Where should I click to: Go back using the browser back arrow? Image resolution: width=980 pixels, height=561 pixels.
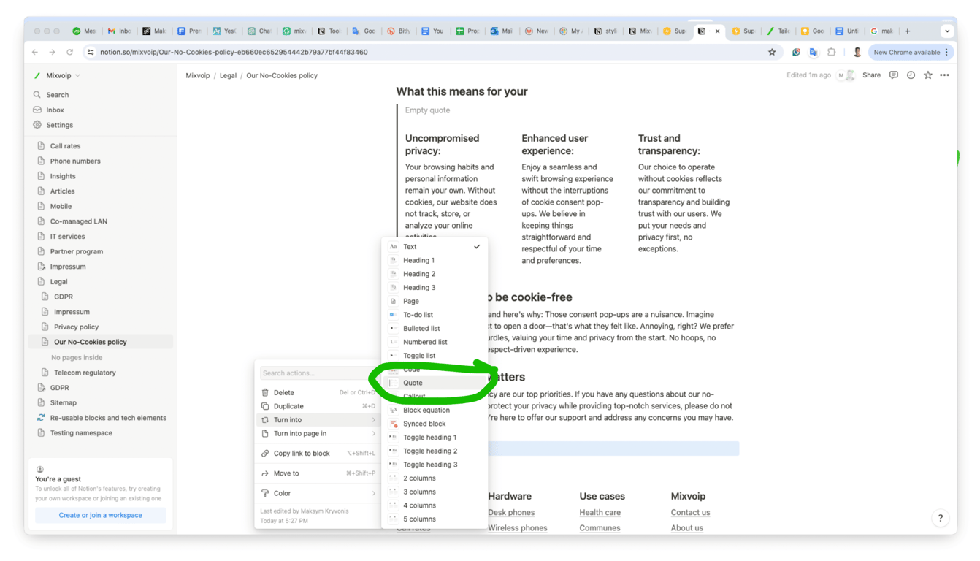pyautogui.click(x=35, y=53)
